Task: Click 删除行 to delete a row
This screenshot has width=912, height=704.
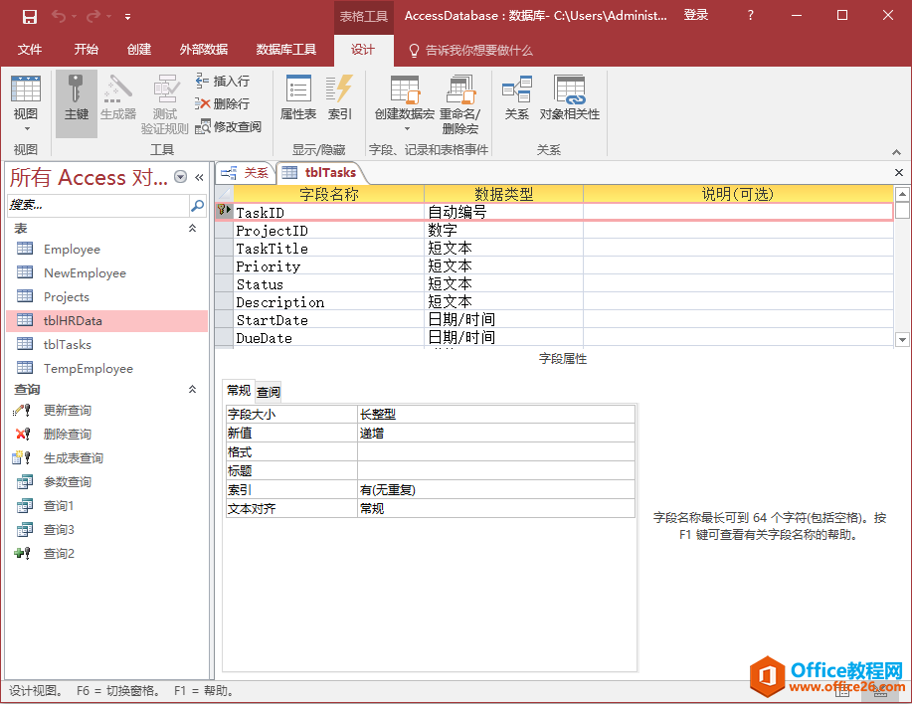Action: click(x=223, y=103)
